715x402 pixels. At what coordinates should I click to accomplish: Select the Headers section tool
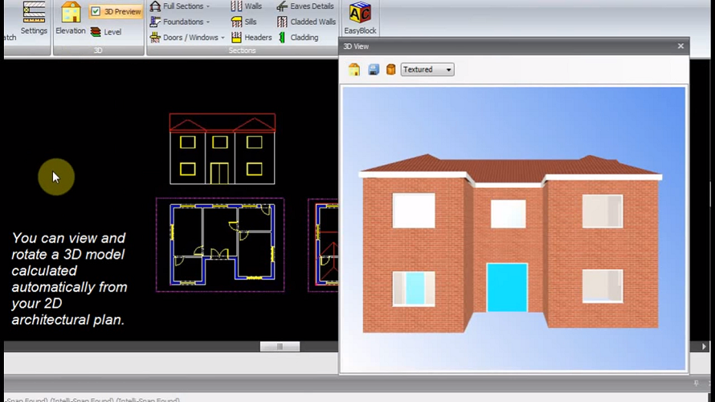point(251,37)
